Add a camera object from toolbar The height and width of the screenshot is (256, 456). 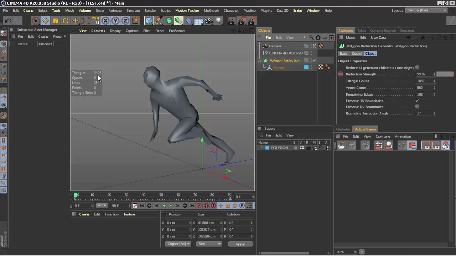(209, 21)
